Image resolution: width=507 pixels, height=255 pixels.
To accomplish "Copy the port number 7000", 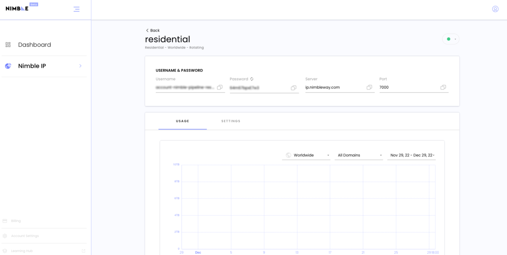I will pyautogui.click(x=443, y=87).
